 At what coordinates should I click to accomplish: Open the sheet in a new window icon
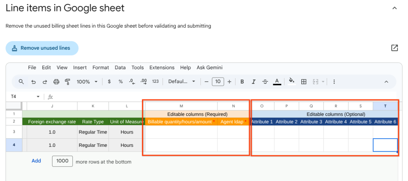394,48
